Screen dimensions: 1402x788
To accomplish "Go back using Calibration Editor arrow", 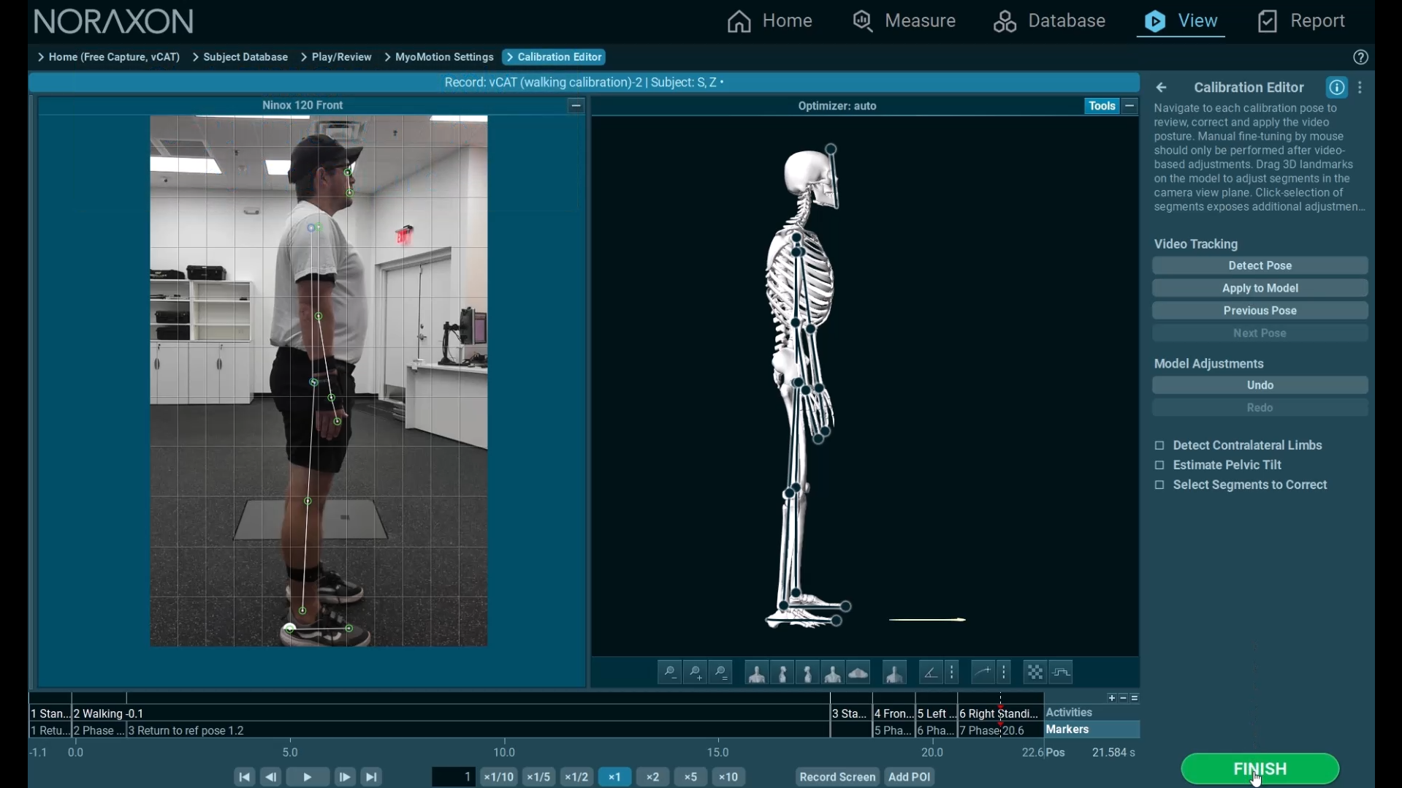I will pyautogui.click(x=1162, y=88).
